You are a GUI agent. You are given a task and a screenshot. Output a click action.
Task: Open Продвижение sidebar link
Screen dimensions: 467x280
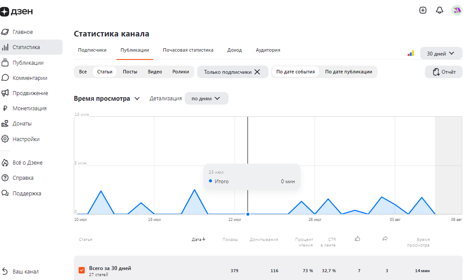point(30,93)
